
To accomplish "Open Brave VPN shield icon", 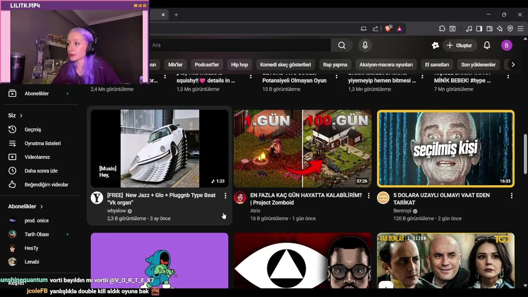I will pyautogui.click(x=510, y=28).
